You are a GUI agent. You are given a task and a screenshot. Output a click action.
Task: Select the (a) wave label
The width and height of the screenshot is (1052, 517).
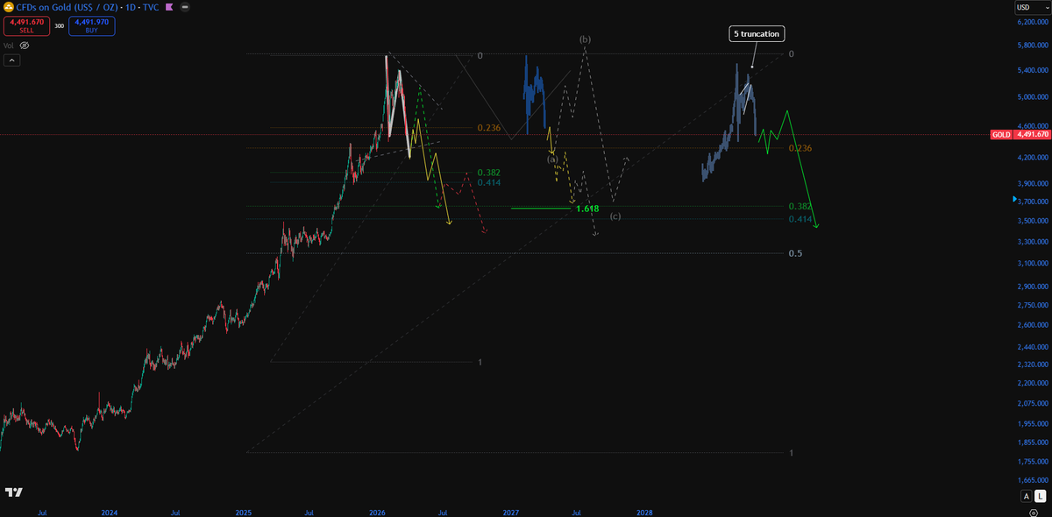coord(552,159)
